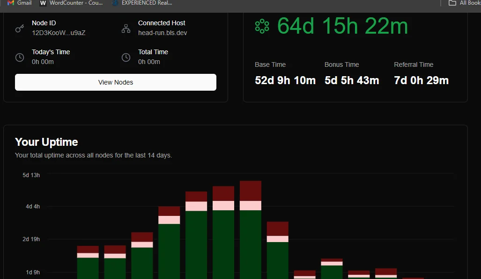
Task: Click the Your Uptime heading
Action: tap(46, 142)
